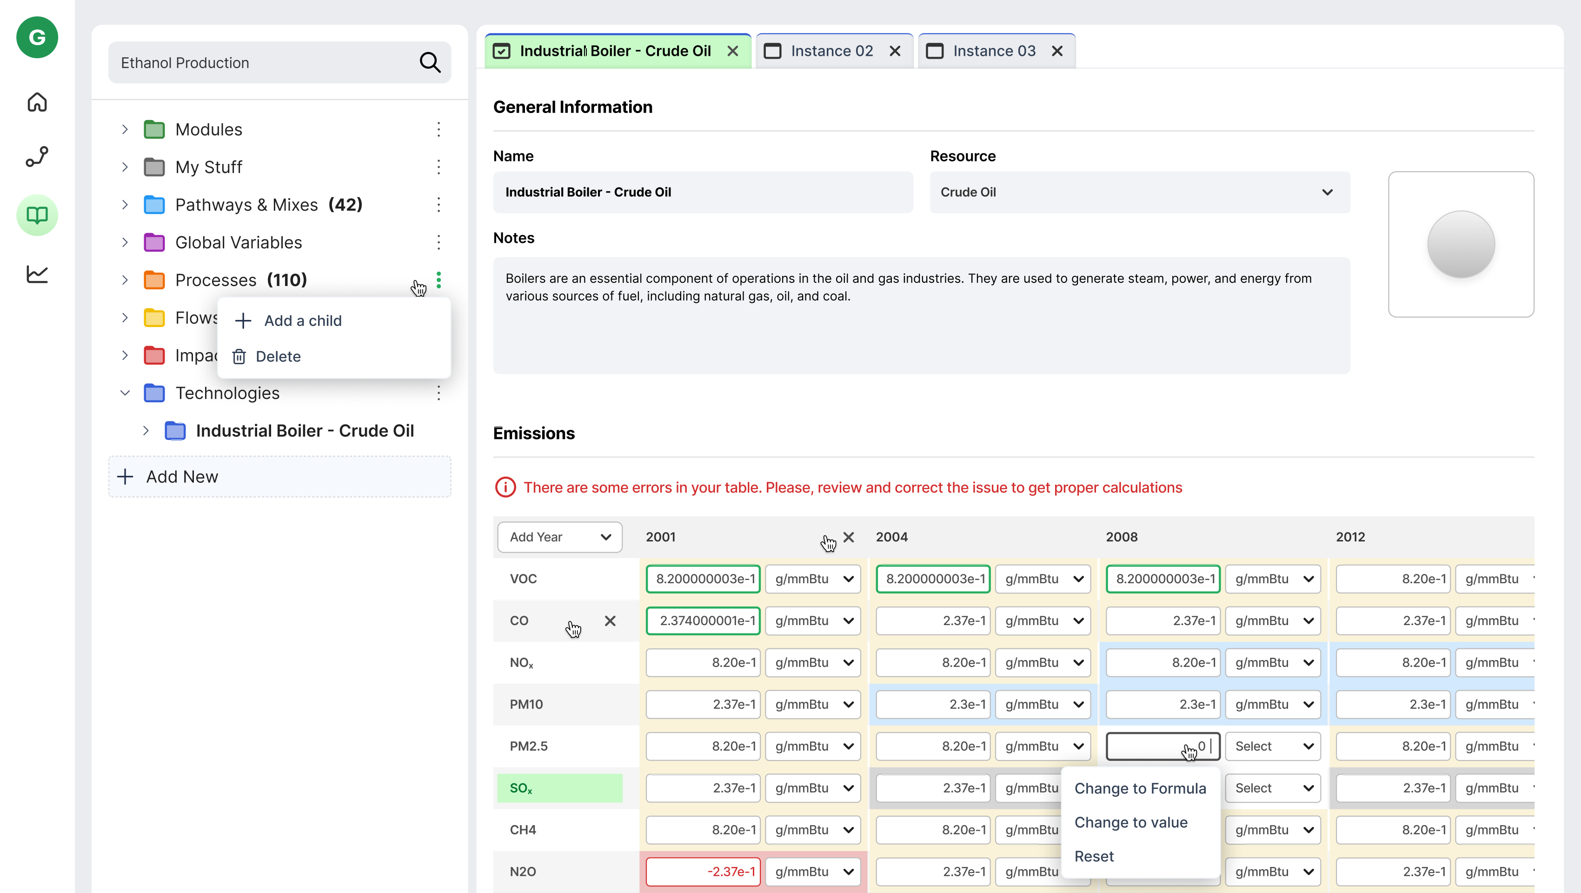Expand the Global Variables node
The width and height of the screenshot is (1581, 893).
click(125, 242)
